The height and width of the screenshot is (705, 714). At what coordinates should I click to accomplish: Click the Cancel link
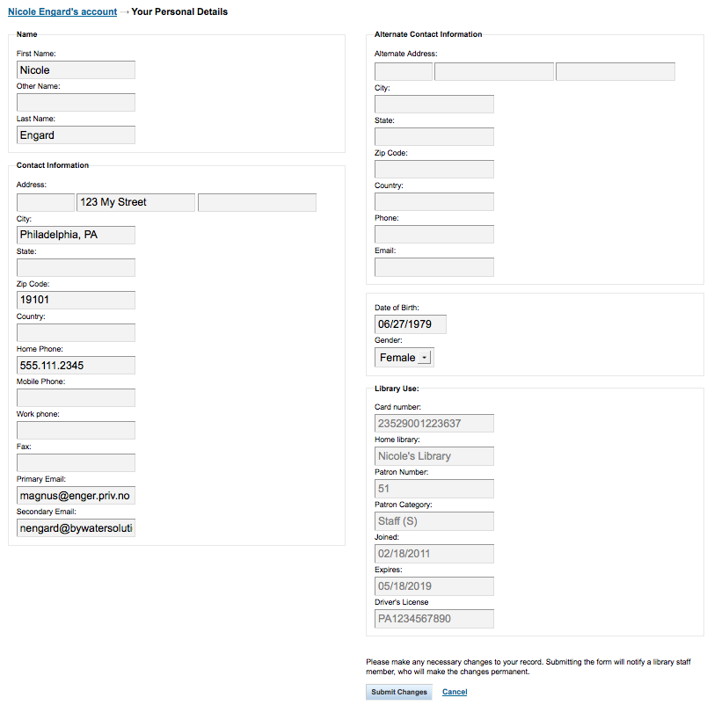tap(455, 692)
